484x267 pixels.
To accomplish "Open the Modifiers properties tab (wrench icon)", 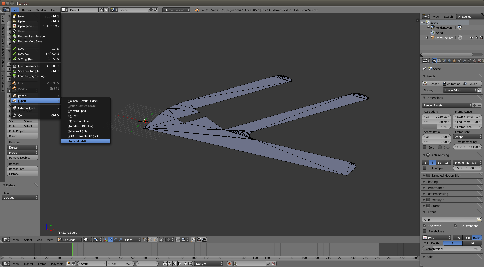I will click(x=465, y=61).
